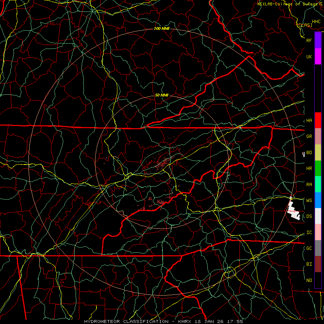Click the HR legend label
Image resolution: width=324 pixels, height=324 pixels.
pos(309,168)
